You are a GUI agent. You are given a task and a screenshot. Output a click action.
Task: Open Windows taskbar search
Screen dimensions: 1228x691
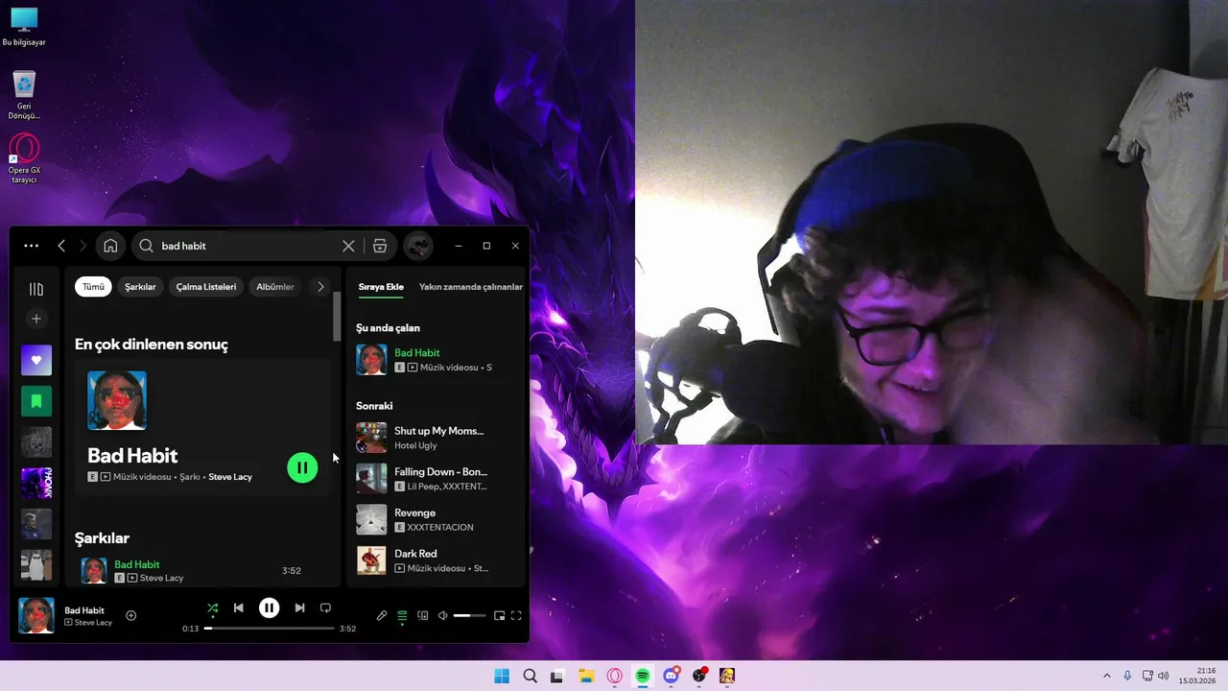(x=530, y=676)
